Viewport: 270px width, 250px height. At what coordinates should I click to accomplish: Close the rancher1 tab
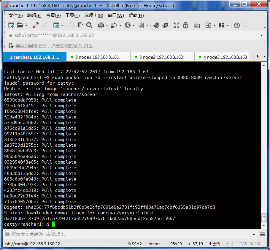(x=63, y=56)
